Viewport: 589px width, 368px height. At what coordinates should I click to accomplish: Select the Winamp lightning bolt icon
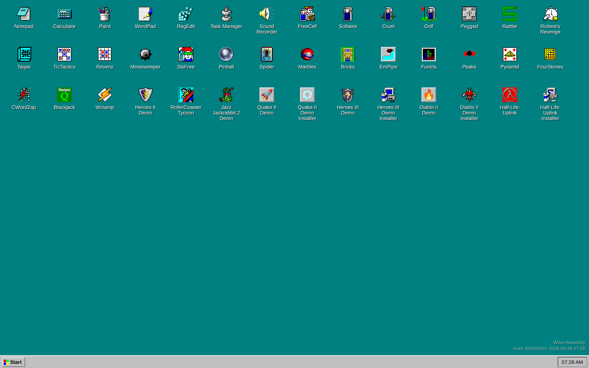pos(105,95)
